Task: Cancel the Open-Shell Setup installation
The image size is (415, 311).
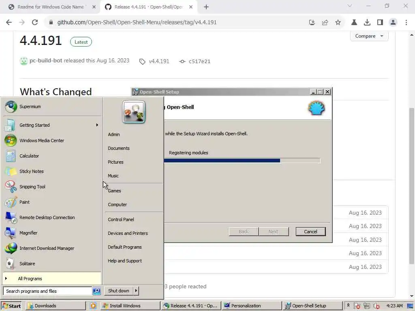Action: pos(310,232)
